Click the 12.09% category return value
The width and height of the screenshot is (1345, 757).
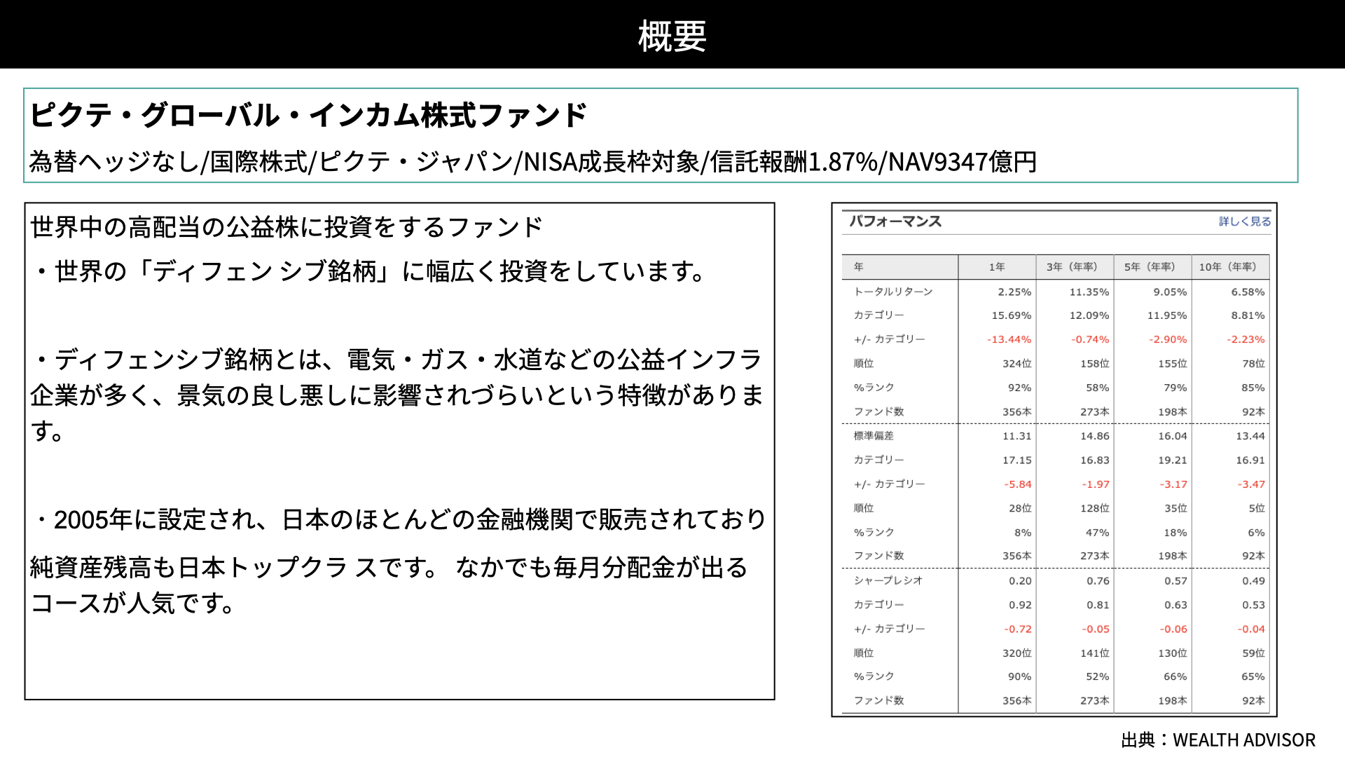[1089, 316]
